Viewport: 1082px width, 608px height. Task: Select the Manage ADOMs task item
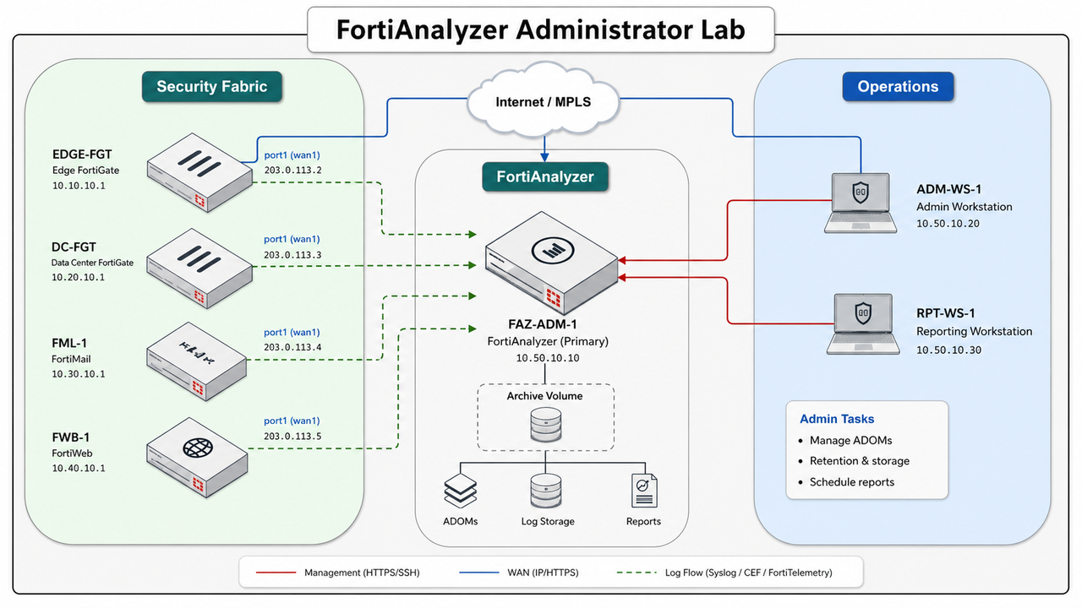(x=850, y=440)
